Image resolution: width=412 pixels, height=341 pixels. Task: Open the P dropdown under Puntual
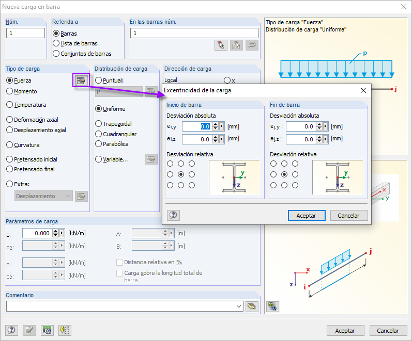(x=119, y=91)
